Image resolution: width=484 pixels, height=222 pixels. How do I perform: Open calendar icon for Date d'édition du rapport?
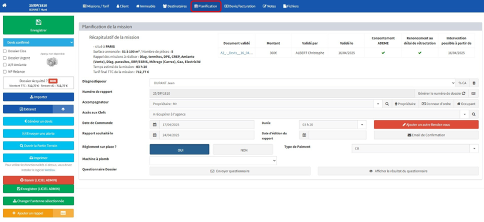[x=304, y=135]
